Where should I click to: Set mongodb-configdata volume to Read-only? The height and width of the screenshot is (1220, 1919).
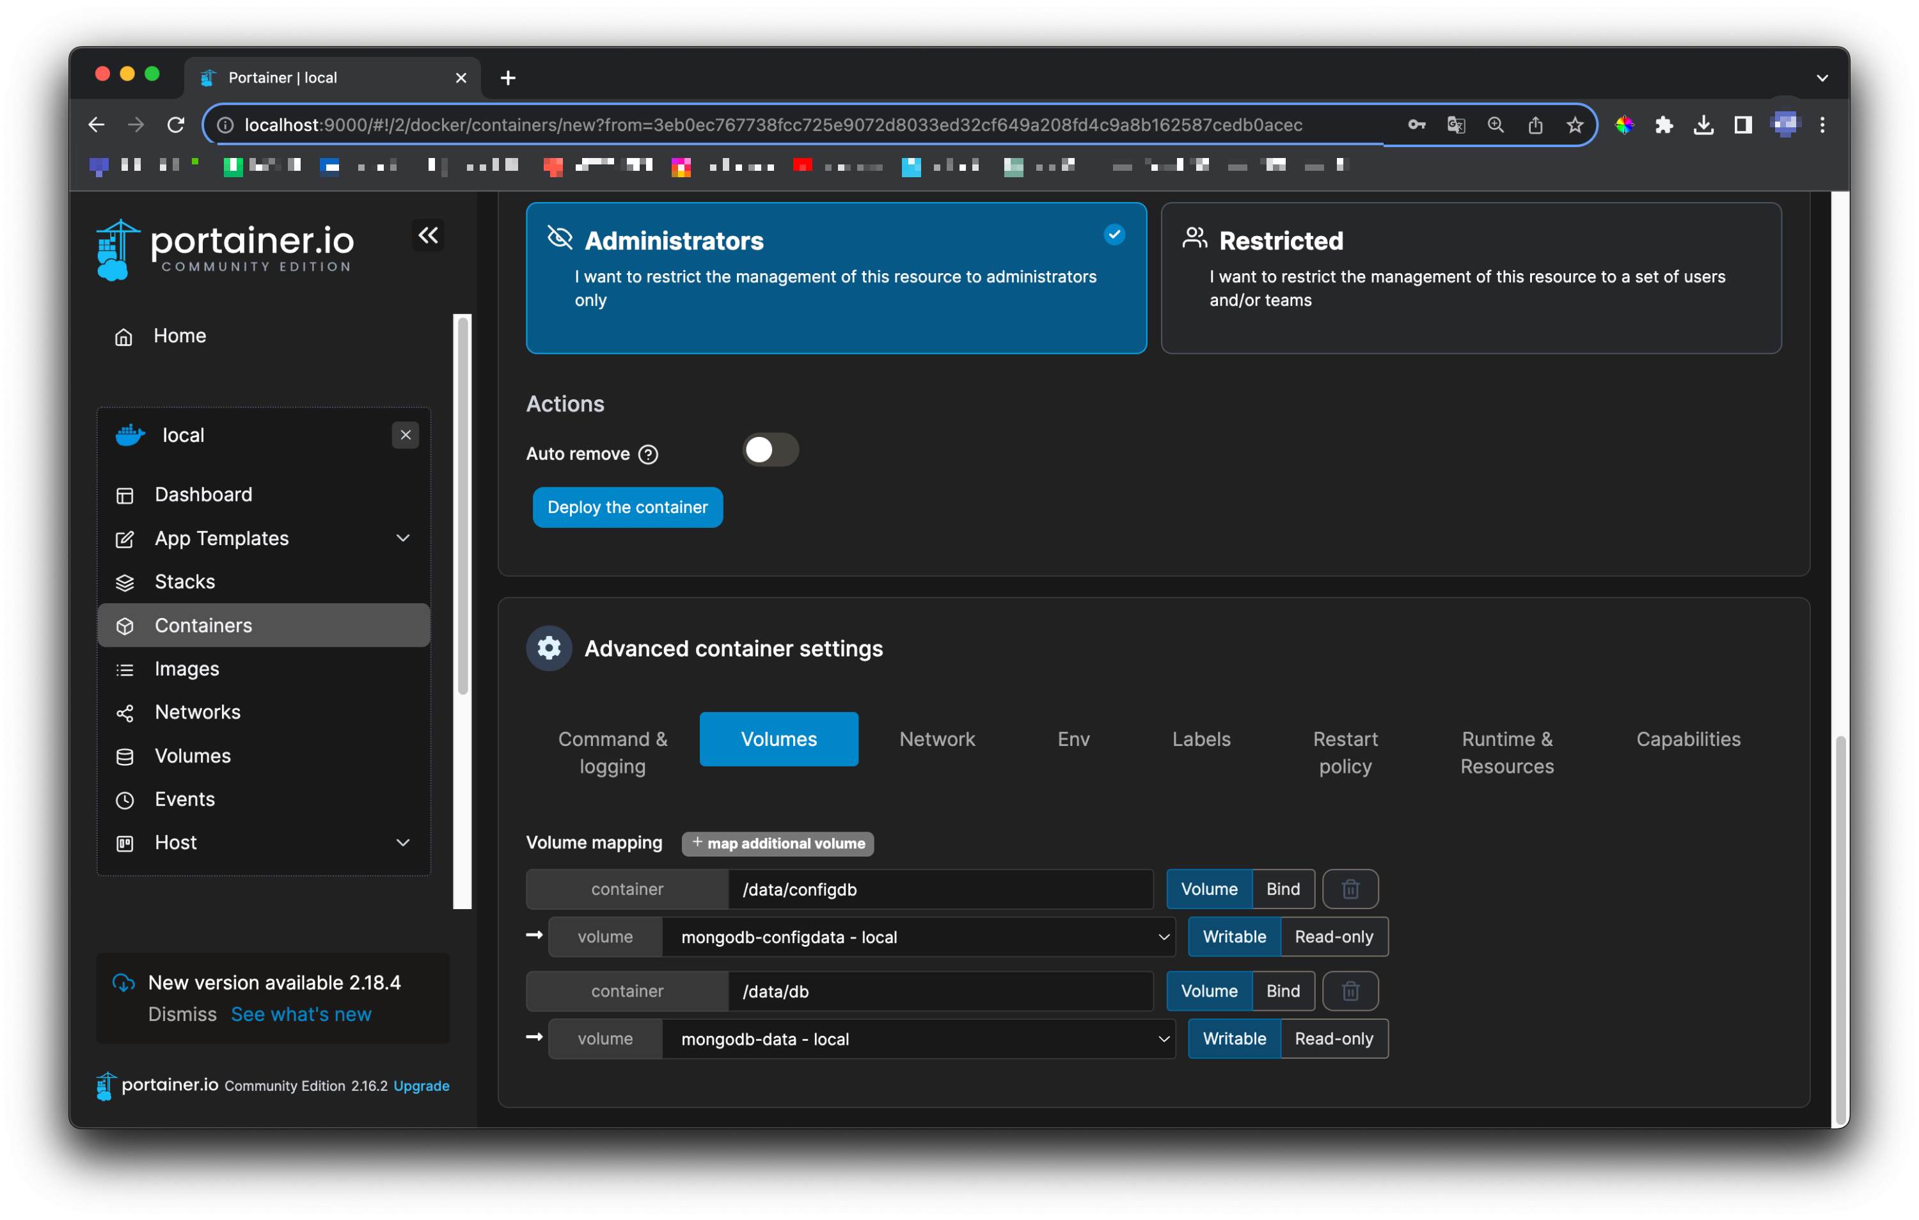tap(1333, 937)
